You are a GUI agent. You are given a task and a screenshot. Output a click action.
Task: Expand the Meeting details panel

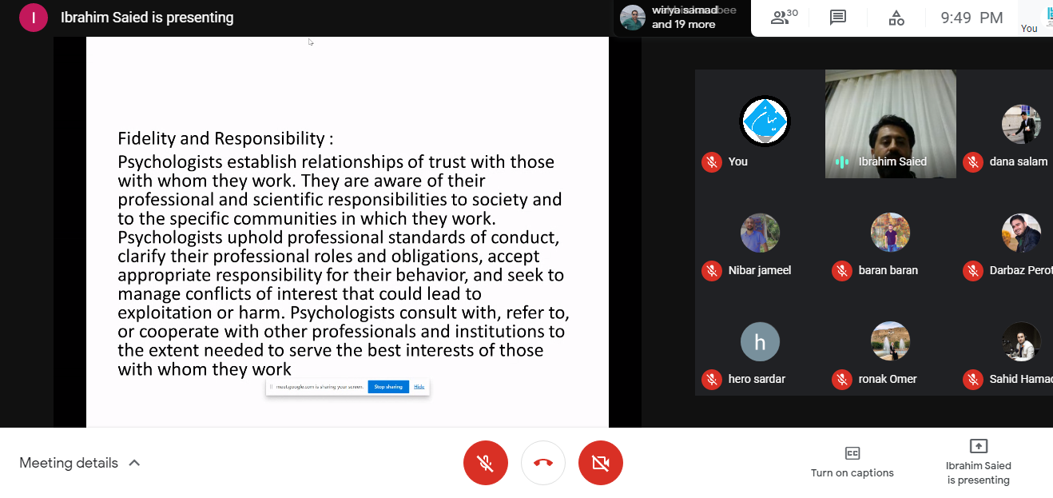point(80,463)
